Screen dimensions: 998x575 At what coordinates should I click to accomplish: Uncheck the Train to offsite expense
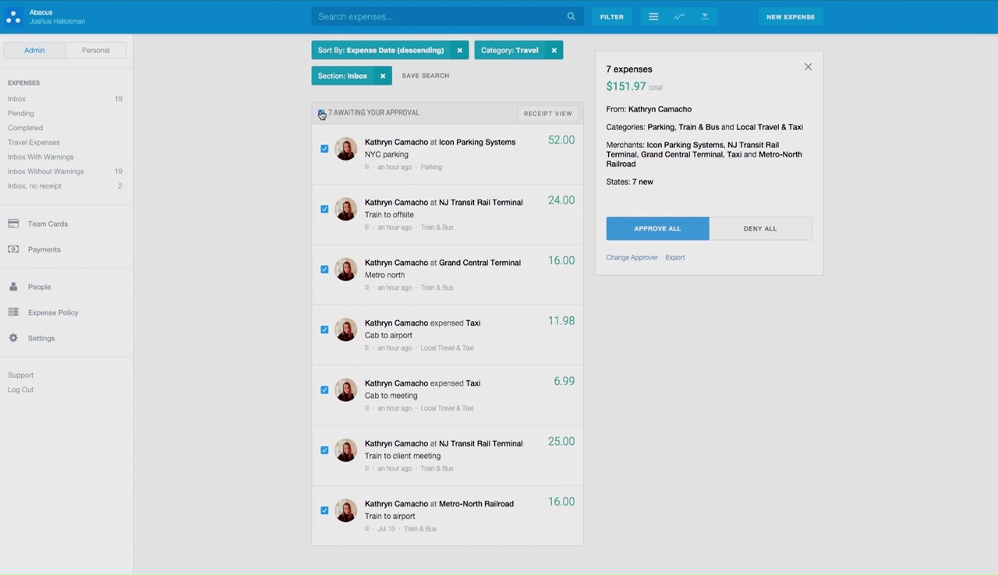pyautogui.click(x=324, y=209)
